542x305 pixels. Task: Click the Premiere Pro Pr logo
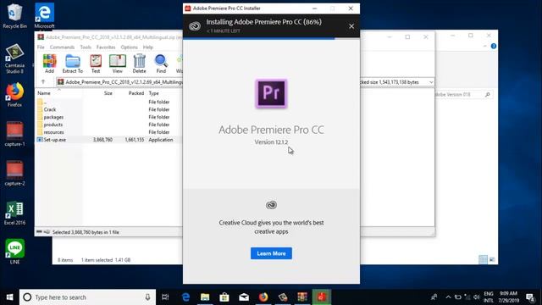coord(271,93)
